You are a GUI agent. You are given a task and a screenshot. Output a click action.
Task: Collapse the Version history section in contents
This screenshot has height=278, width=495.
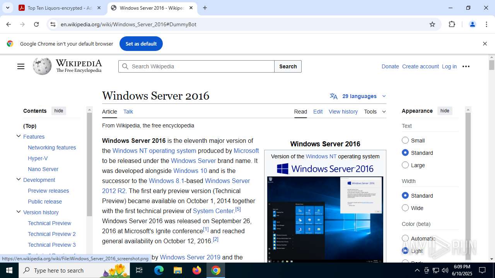click(x=18, y=212)
